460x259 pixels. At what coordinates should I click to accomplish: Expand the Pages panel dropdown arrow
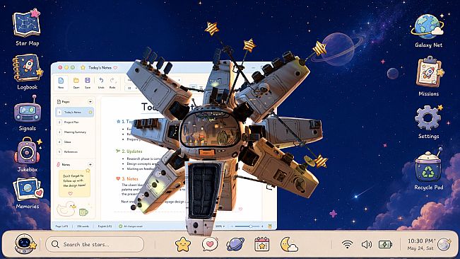pyautogui.click(x=90, y=102)
